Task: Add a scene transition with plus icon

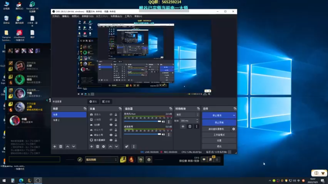Action: point(183,126)
